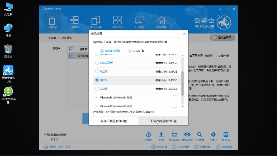Image resolution: width=277 pixels, height=156 pixels.
Task: Click the system list scrollbar thumb
Action: tap(183, 83)
